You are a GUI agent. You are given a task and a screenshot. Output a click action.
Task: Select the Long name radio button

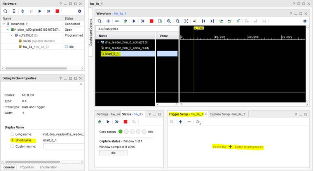click(x=12, y=134)
